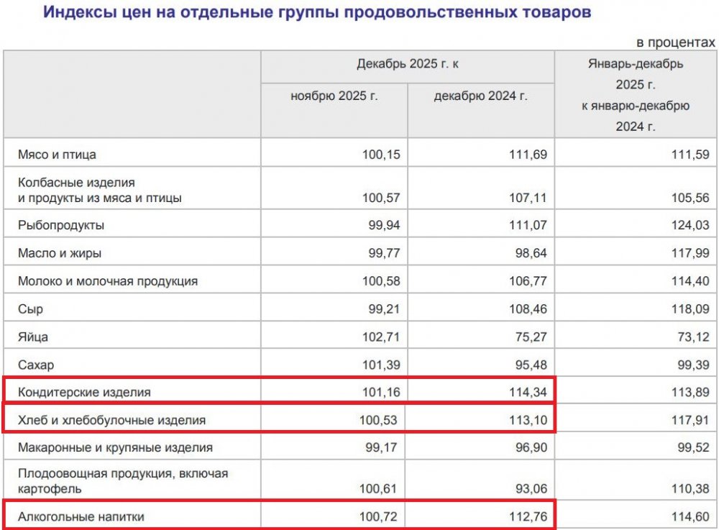Click the 'в процентах' unit label
The width and height of the screenshot is (719, 530).
tap(676, 42)
